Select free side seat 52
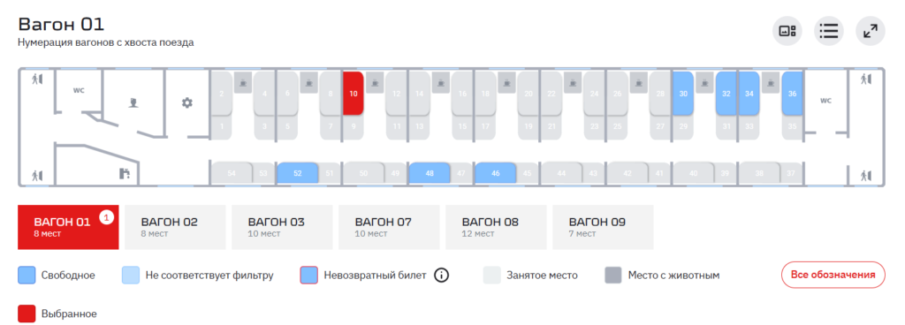Viewport: 905px width, 325px height. tap(298, 173)
